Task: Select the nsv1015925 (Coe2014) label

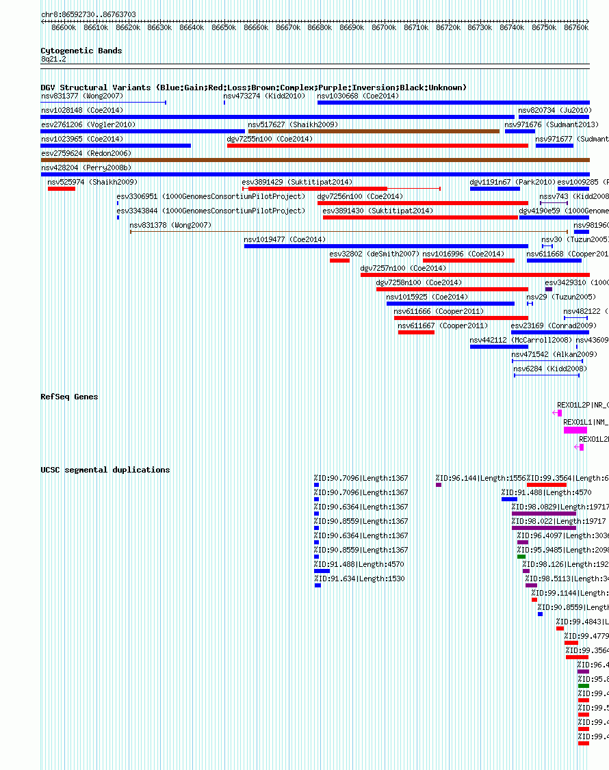Action: [427, 297]
